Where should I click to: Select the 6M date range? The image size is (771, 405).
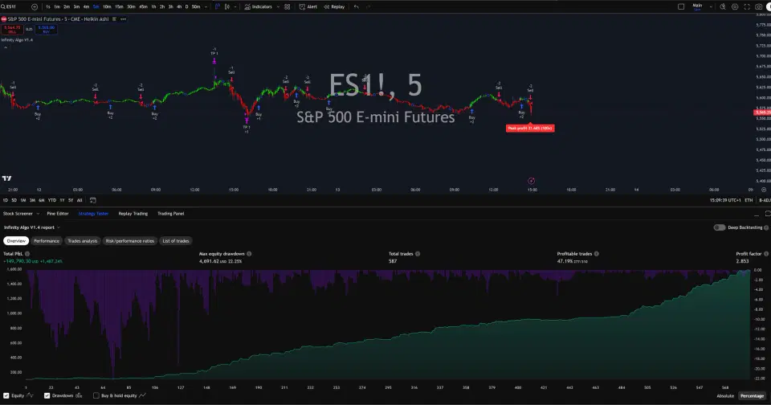[42, 200]
